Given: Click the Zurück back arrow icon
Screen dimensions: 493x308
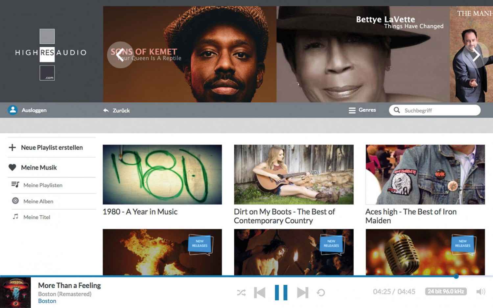Looking at the screenshot, I should point(106,110).
